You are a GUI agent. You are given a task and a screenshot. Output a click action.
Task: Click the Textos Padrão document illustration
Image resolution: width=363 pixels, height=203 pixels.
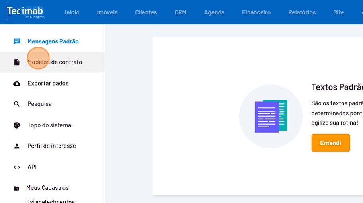click(271, 116)
